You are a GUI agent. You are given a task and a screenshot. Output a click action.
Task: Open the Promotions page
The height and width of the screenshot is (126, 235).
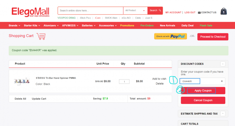[x=127, y=26]
